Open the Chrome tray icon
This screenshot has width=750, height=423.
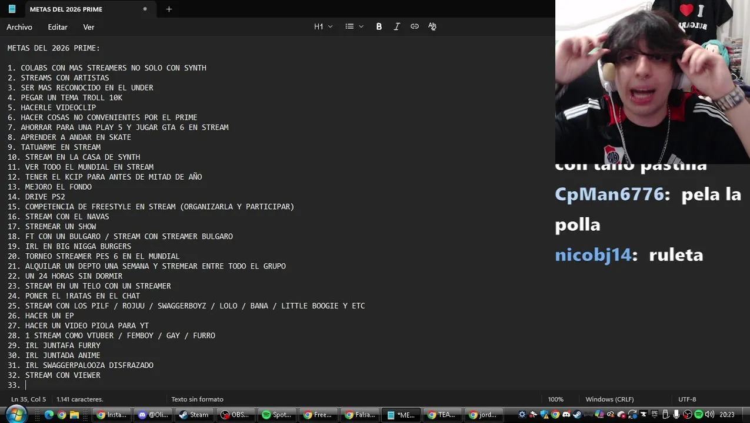pyautogui.click(x=555, y=414)
